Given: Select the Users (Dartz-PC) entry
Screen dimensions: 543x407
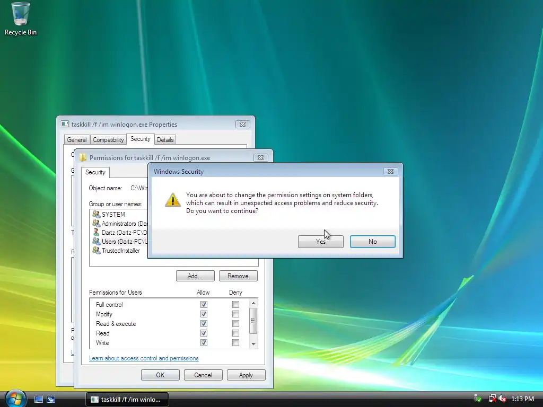Looking at the screenshot, I should (x=120, y=242).
